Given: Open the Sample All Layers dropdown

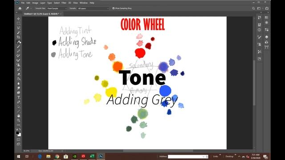Looking at the screenshot, I should pyautogui.click(x=94, y=8).
